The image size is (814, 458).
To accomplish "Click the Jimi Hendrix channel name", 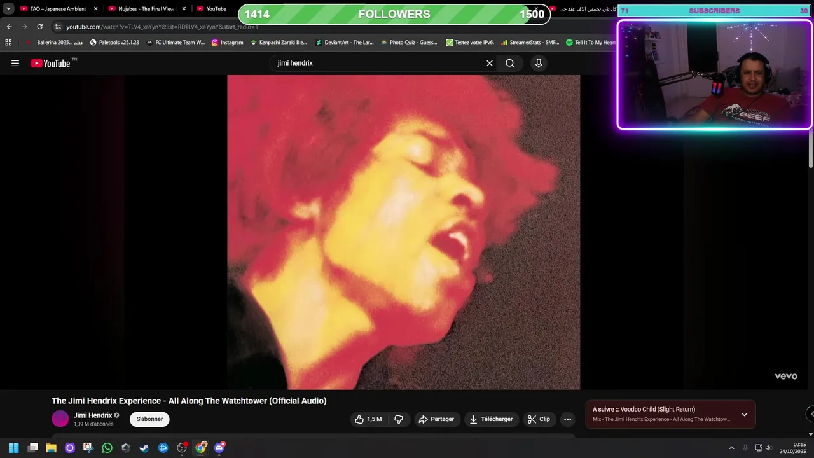I will pos(93,415).
